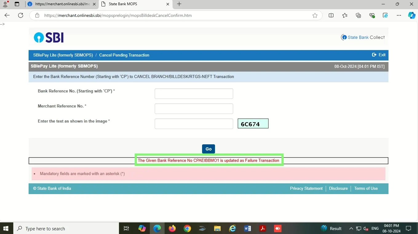The height and width of the screenshot is (234, 418).
Task: Click Exit in the blue bar
Action: click(379, 55)
